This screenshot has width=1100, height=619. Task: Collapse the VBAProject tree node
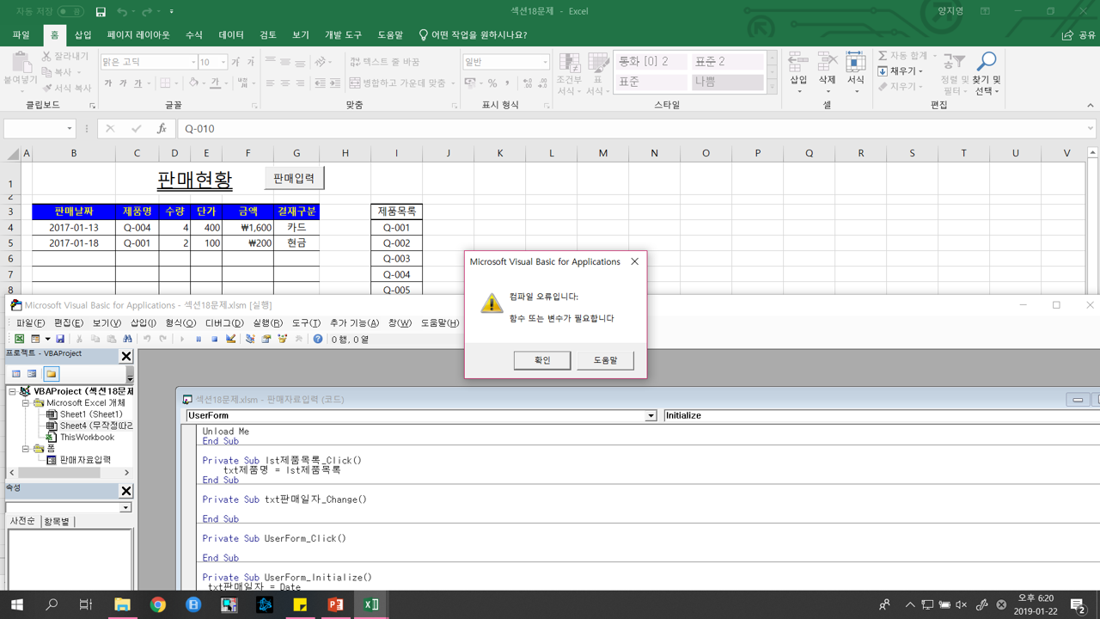(13, 391)
